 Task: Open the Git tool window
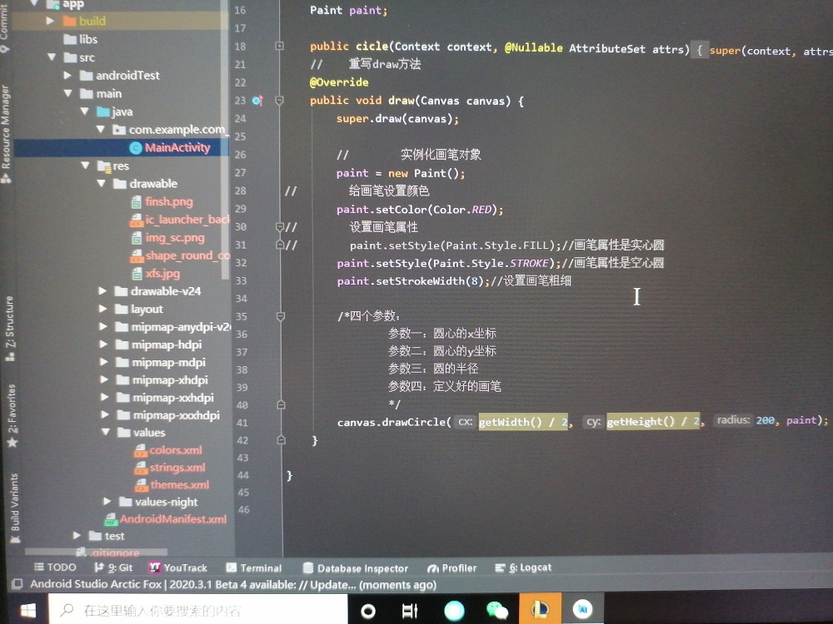pos(113,567)
